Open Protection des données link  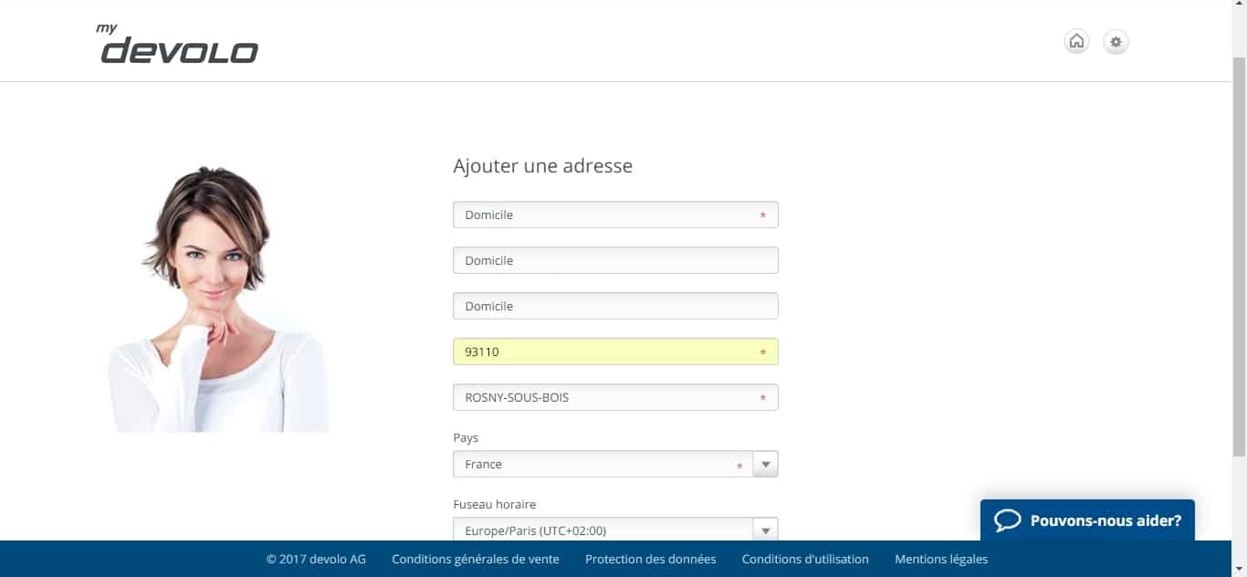pos(651,559)
